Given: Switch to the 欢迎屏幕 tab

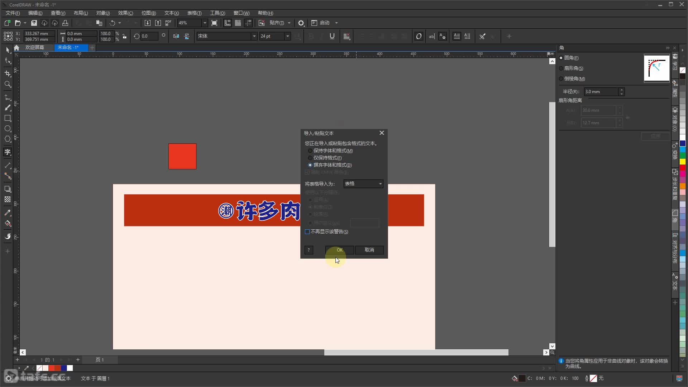Looking at the screenshot, I should coord(35,47).
